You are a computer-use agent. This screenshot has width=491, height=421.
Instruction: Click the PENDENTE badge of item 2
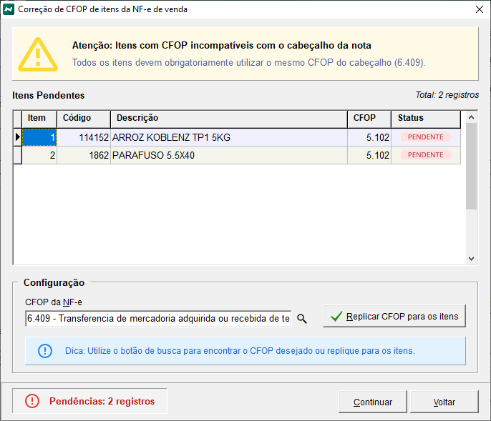click(425, 155)
